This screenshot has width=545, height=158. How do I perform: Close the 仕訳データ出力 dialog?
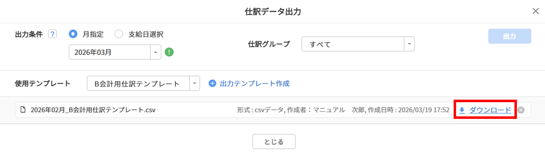[535, 11]
